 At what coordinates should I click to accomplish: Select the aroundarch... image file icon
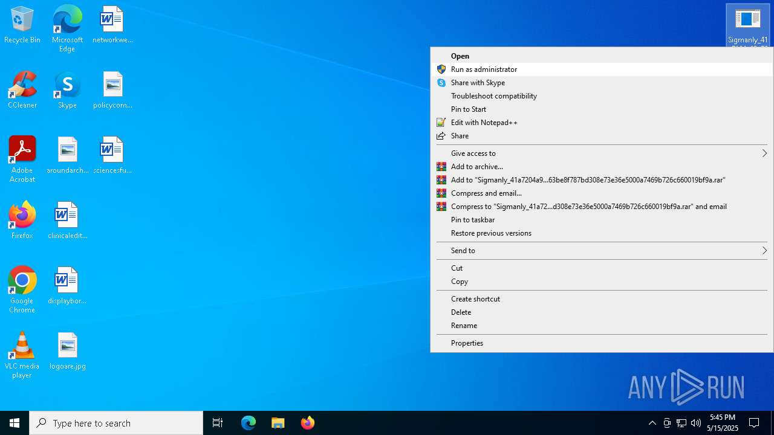(x=67, y=156)
